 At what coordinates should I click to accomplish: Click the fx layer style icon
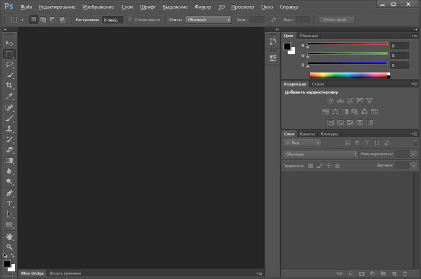click(x=350, y=273)
